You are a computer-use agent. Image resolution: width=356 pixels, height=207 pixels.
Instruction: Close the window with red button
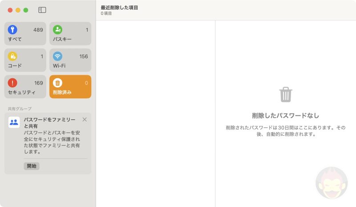10,10
